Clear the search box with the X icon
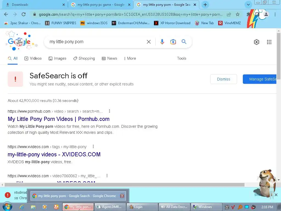This screenshot has width=281, height=211. pyautogui.click(x=148, y=42)
